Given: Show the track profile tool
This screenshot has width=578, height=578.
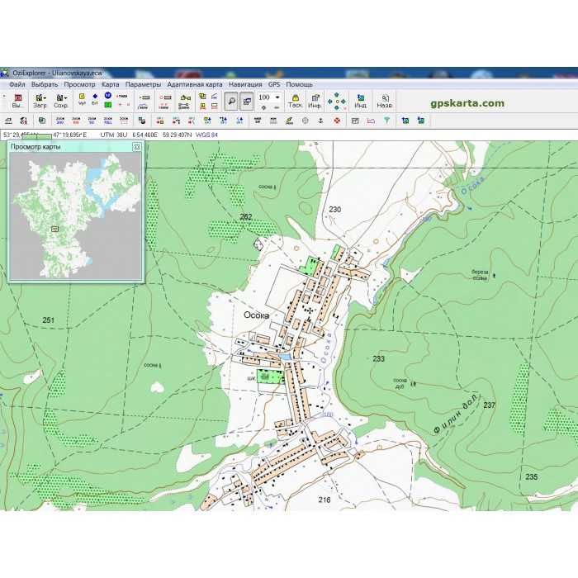Looking at the screenshot, I should click(144, 107).
